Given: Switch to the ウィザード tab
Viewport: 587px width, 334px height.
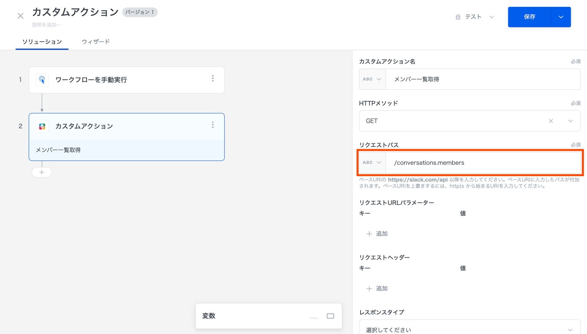Looking at the screenshot, I should point(96,42).
